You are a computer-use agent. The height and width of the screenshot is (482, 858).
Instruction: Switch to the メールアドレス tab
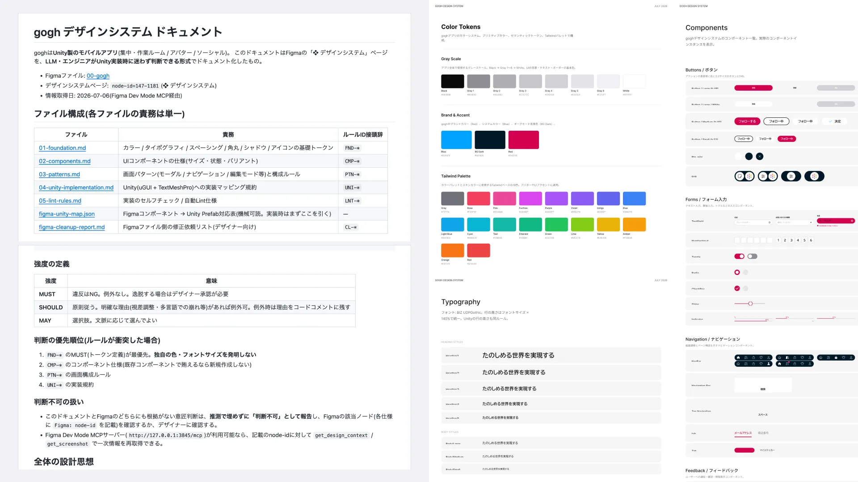(x=743, y=433)
